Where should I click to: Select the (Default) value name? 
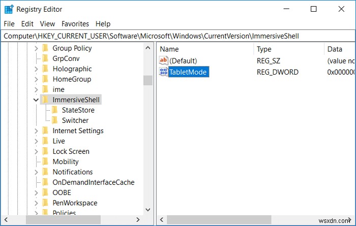[183, 61]
